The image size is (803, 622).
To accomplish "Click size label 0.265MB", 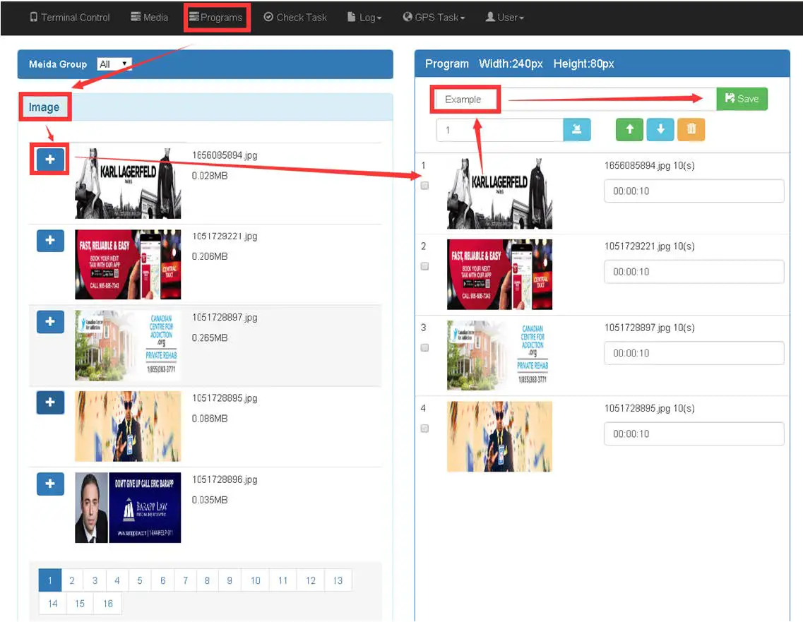I will 210,338.
